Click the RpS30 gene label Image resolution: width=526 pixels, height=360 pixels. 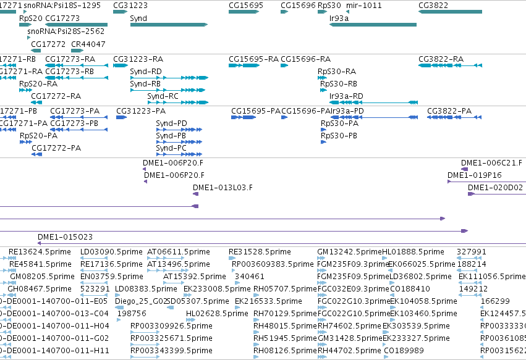point(329,6)
